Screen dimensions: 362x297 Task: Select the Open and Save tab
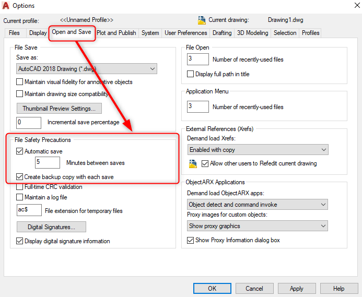coord(72,32)
